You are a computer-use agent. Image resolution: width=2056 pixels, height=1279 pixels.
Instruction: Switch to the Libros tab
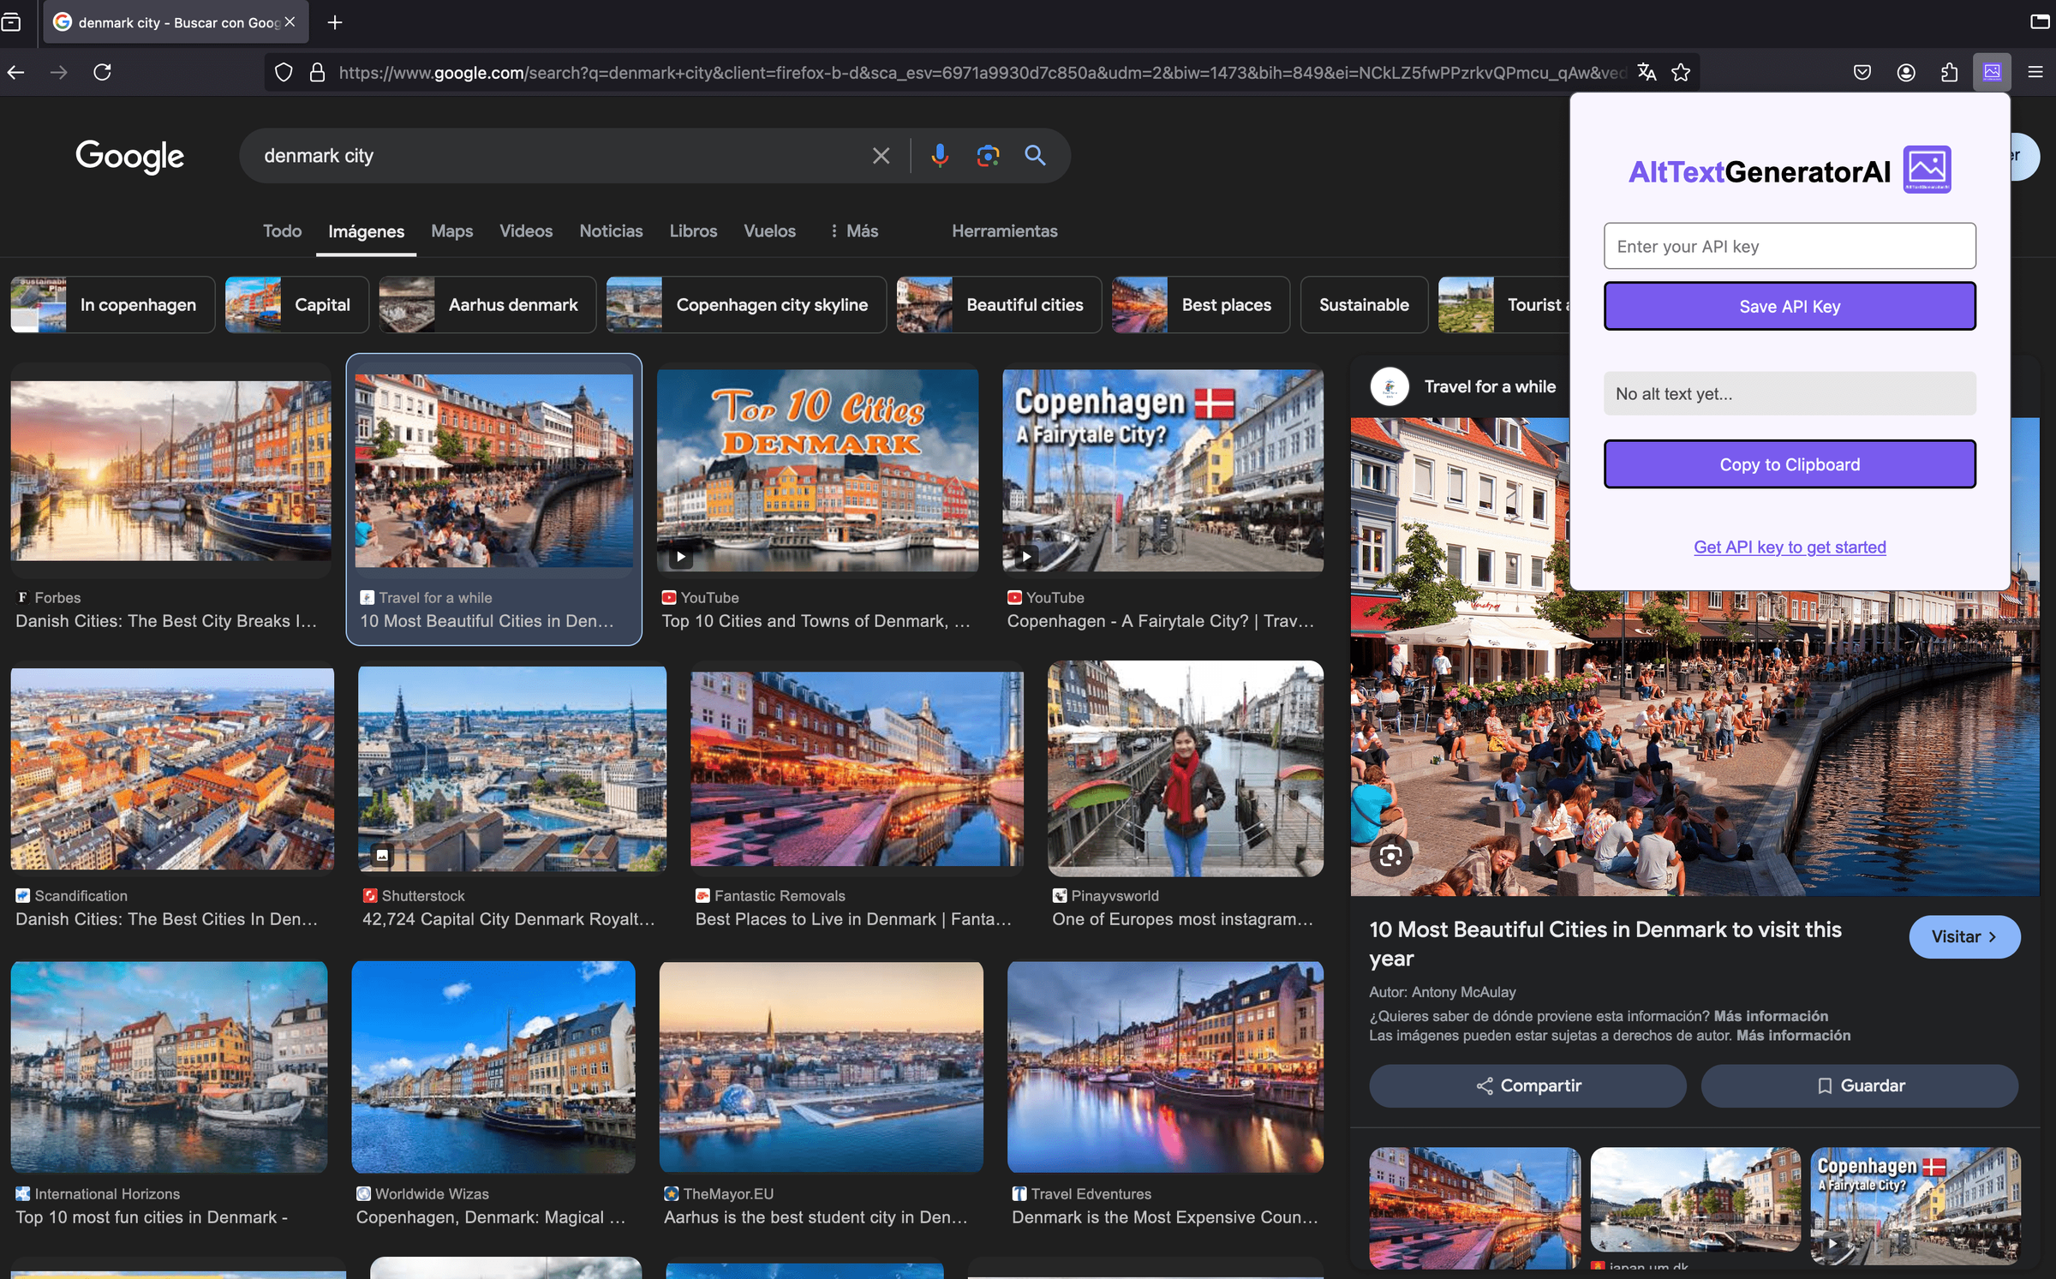click(x=693, y=231)
